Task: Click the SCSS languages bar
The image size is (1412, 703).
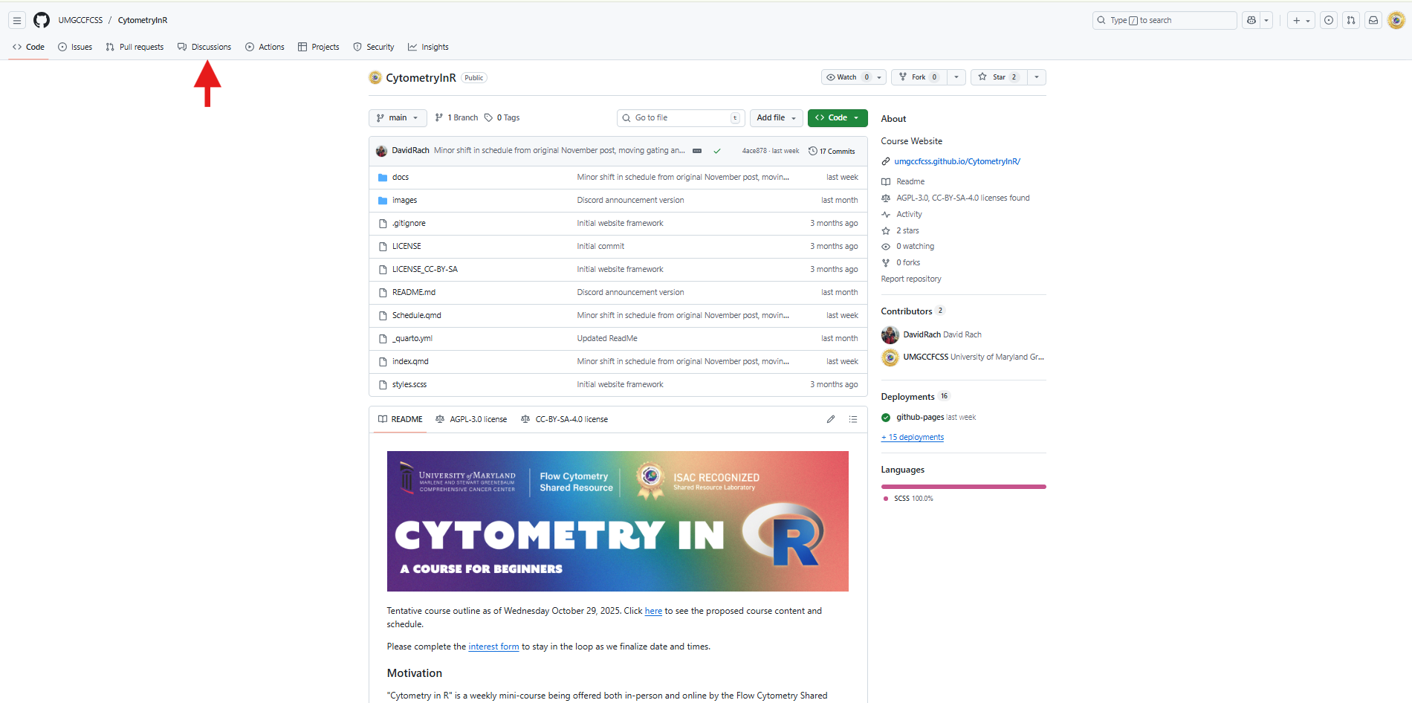Action: [963, 487]
